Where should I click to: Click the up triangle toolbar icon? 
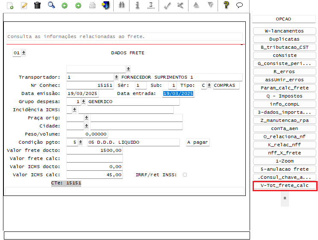196,5
